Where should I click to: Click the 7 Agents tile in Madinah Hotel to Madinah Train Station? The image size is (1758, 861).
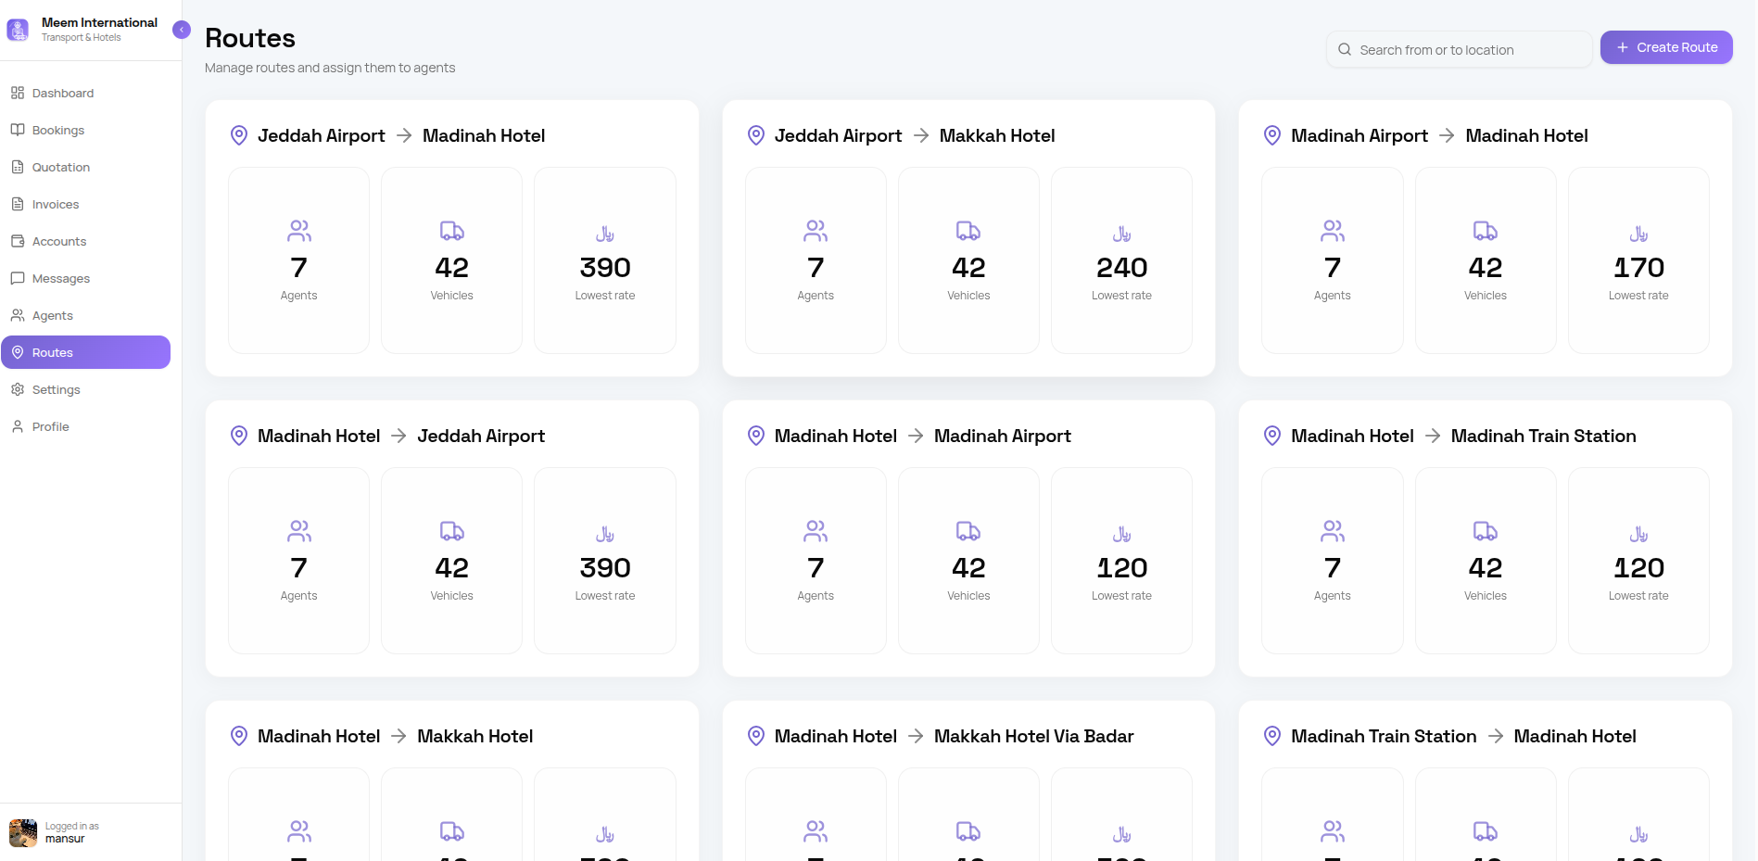tap(1333, 561)
